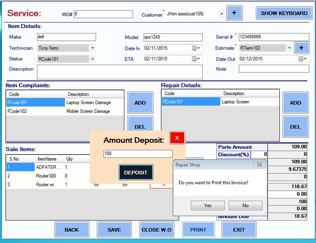The height and width of the screenshot is (243, 316).
Task: Click the plus button next to Customer
Action: point(234,13)
